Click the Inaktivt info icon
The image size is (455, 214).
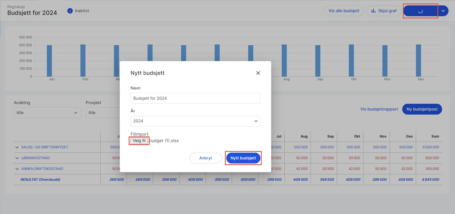[x=70, y=11]
